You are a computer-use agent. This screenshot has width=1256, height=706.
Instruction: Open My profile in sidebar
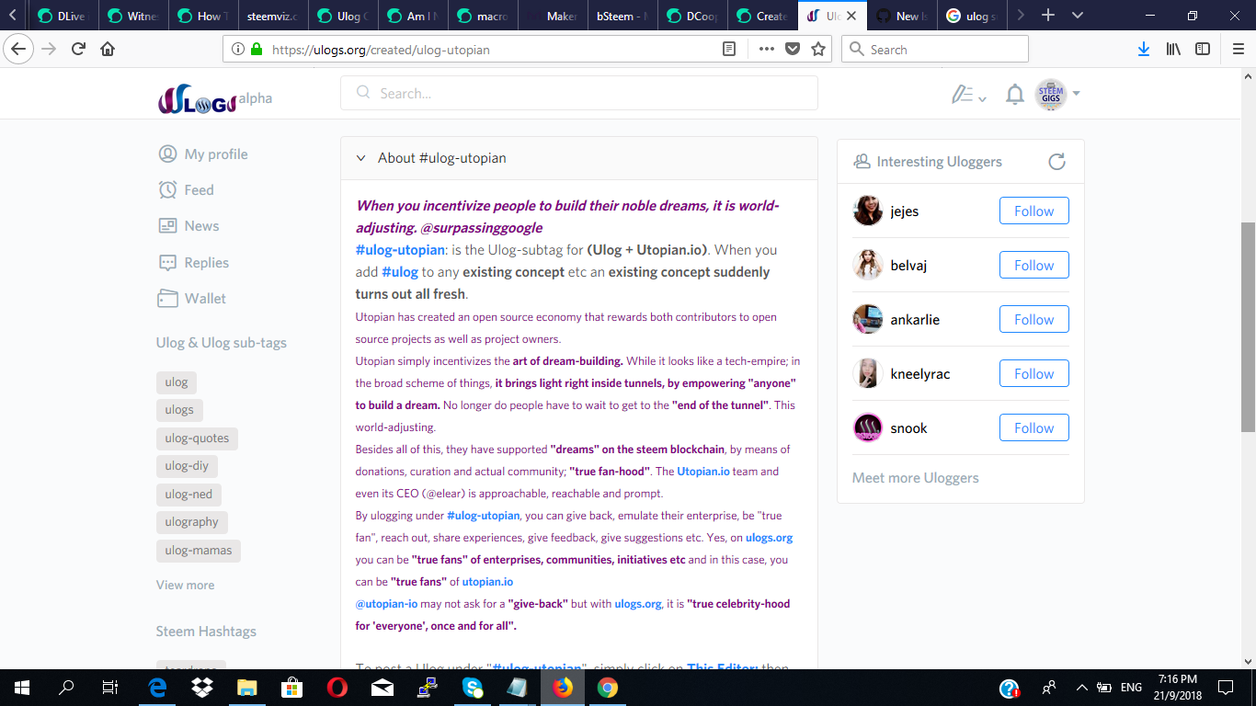point(203,154)
